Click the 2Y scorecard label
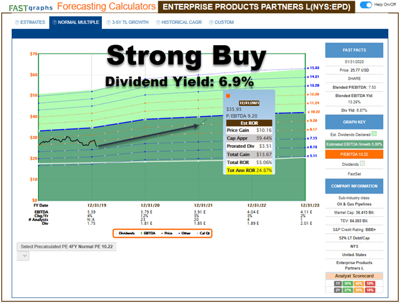Image resolution: width=400 pixels, height=303 pixels. [337, 290]
